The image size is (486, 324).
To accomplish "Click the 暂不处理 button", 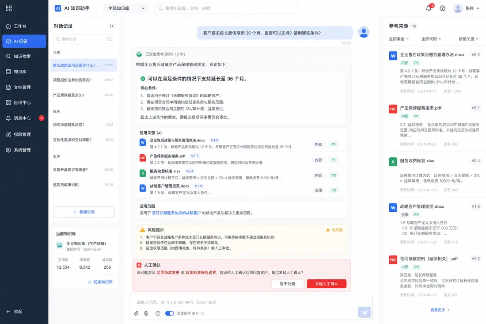I will [x=287, y=284].
